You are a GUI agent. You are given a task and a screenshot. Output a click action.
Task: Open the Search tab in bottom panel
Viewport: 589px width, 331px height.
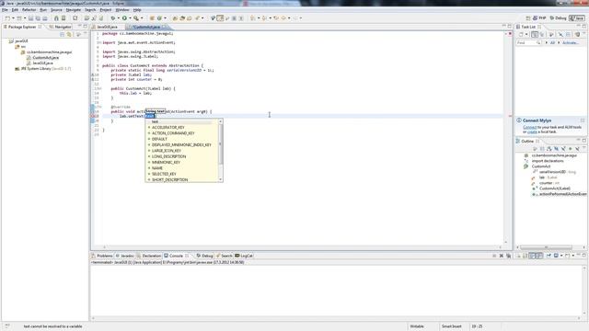click(x=225, y=256)
